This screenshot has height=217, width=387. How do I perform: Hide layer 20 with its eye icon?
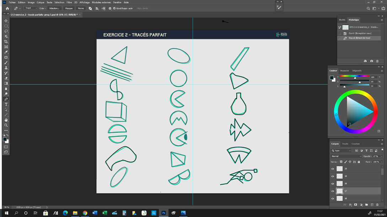333,169
